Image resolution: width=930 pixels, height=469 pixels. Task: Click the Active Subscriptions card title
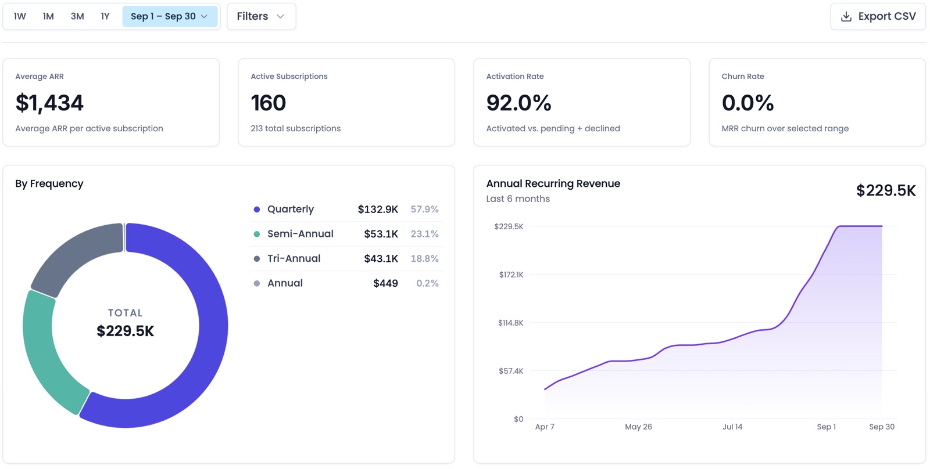tap(289, 76)
